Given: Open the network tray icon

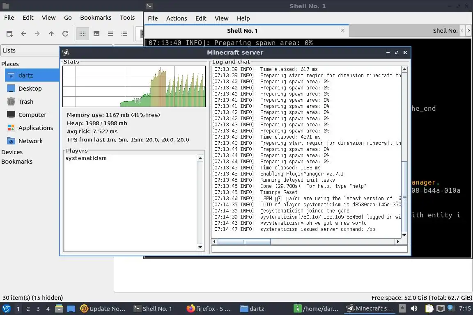Looking at the screenshot, I should [x=441, y=308].
